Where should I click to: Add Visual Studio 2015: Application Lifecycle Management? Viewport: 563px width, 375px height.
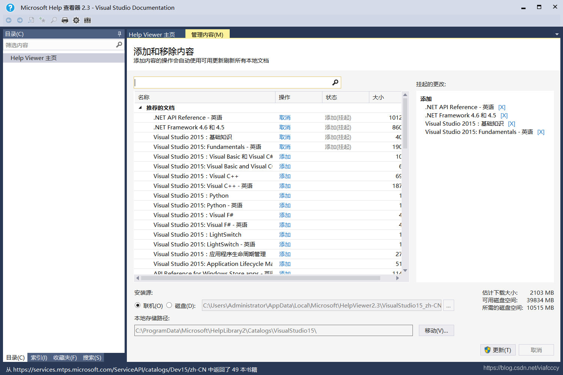coord(285,264)
